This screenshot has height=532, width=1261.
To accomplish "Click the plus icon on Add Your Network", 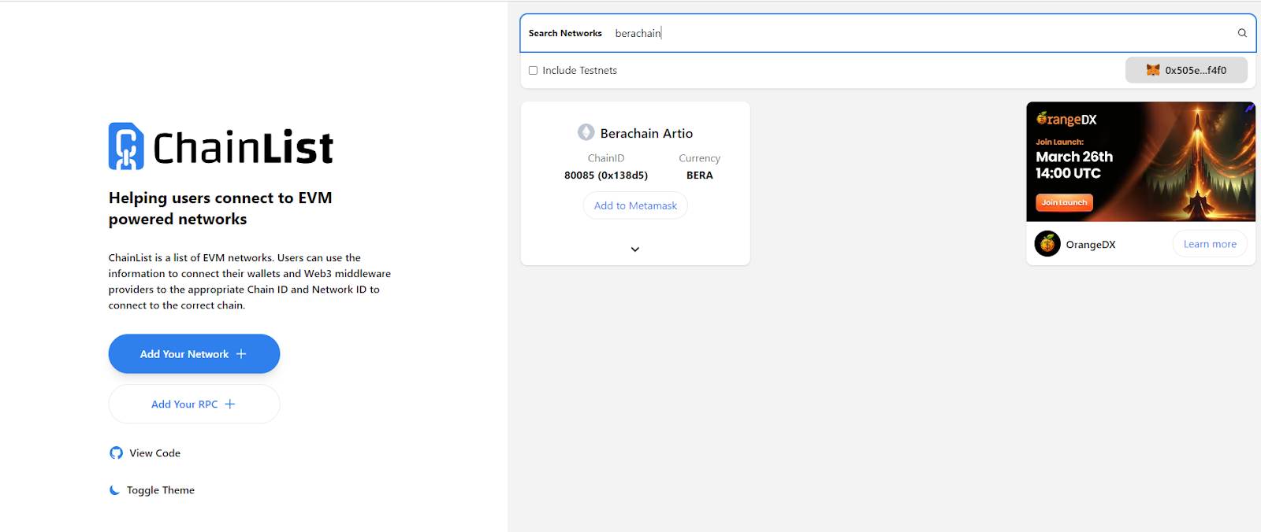I will tap(241, 354).
